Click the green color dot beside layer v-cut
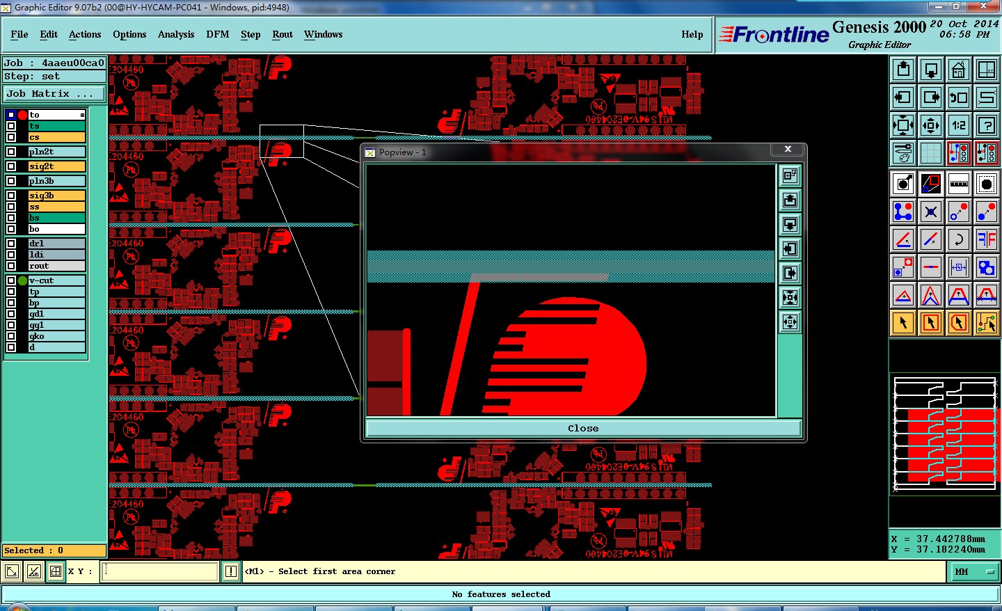The height and width of the screenshot is (611, 1002). pos(22,280)
